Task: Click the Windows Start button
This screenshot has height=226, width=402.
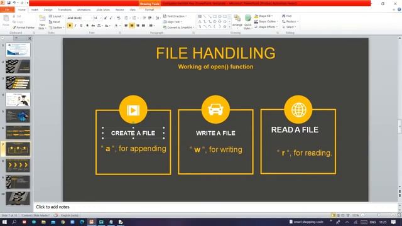Action: pyautogui.click(x=4, y=222)
